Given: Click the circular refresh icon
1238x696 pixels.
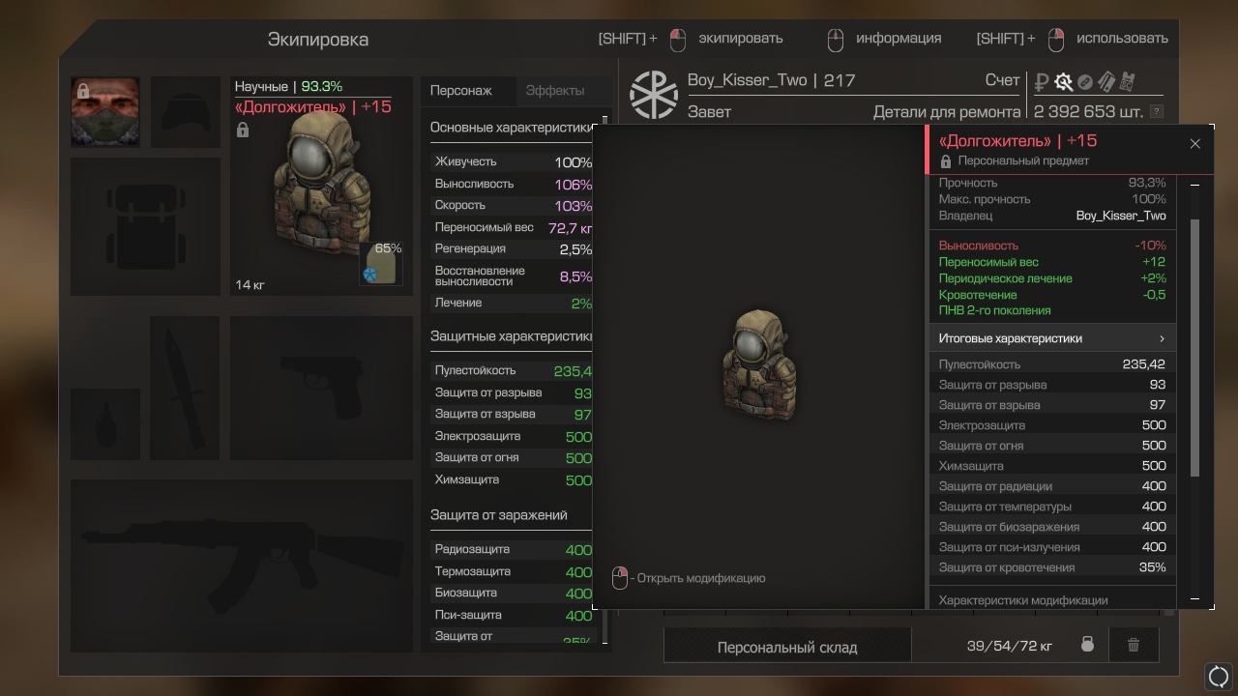Looking at the screenshot, I should (x=1219, y=676).
